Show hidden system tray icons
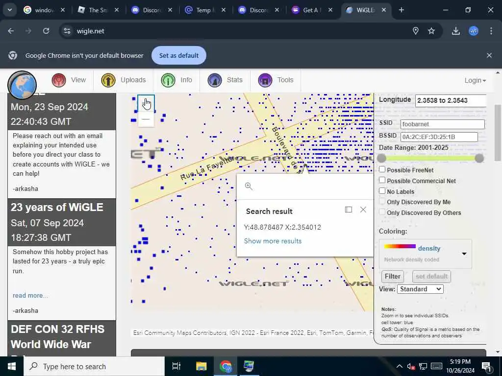 [400, 366]
